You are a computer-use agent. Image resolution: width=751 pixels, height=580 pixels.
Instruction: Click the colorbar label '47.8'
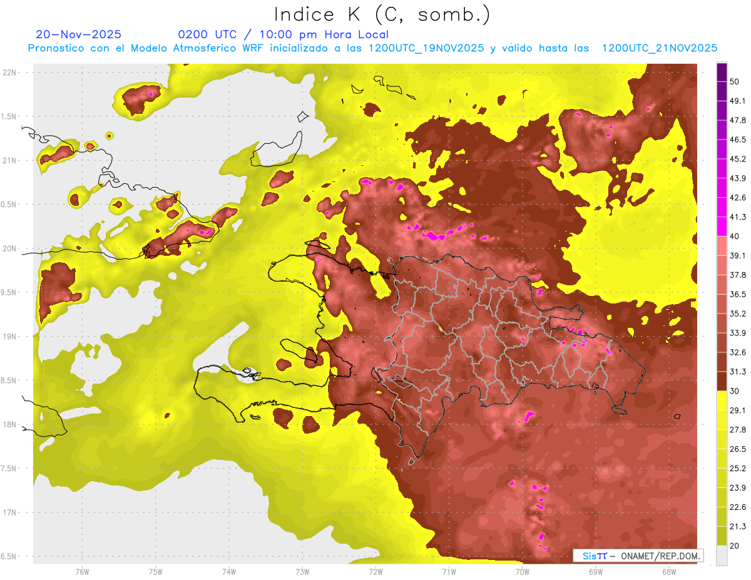(738, 120)
